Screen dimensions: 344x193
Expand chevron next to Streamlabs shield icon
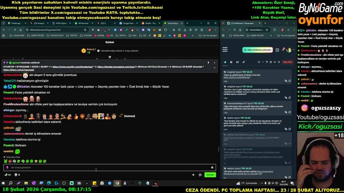pos(263,62)
